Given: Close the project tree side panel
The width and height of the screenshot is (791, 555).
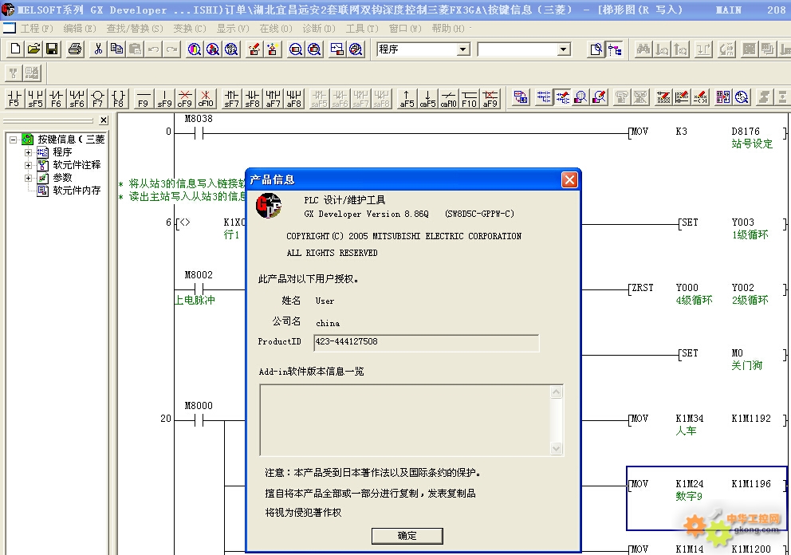Looking at the screenshot, I should pyautogui.click(x=104, y=120).
